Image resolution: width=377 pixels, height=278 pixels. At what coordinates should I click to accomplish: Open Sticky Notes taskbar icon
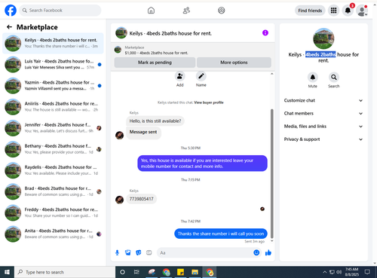pyautogui.click(x=180, y=272)
